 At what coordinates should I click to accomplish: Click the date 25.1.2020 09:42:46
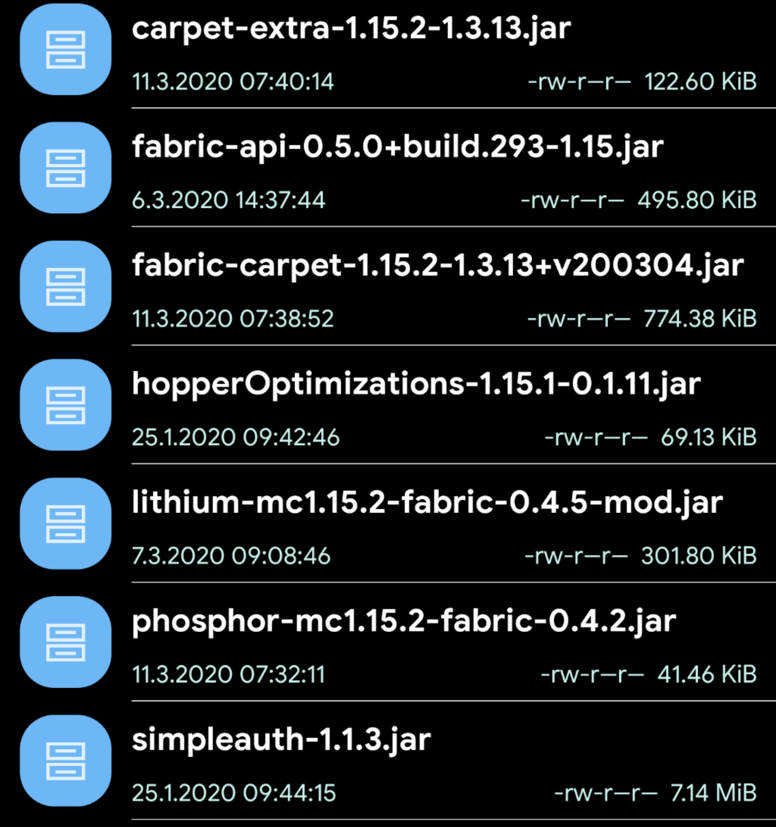tap(236, 437)
